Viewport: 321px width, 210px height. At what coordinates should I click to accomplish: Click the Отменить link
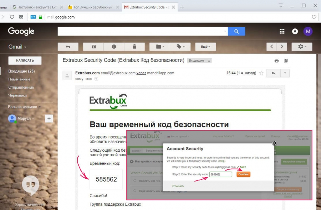point(178,186)
